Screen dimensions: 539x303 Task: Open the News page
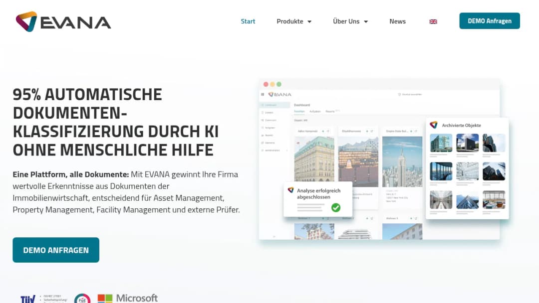397,21
